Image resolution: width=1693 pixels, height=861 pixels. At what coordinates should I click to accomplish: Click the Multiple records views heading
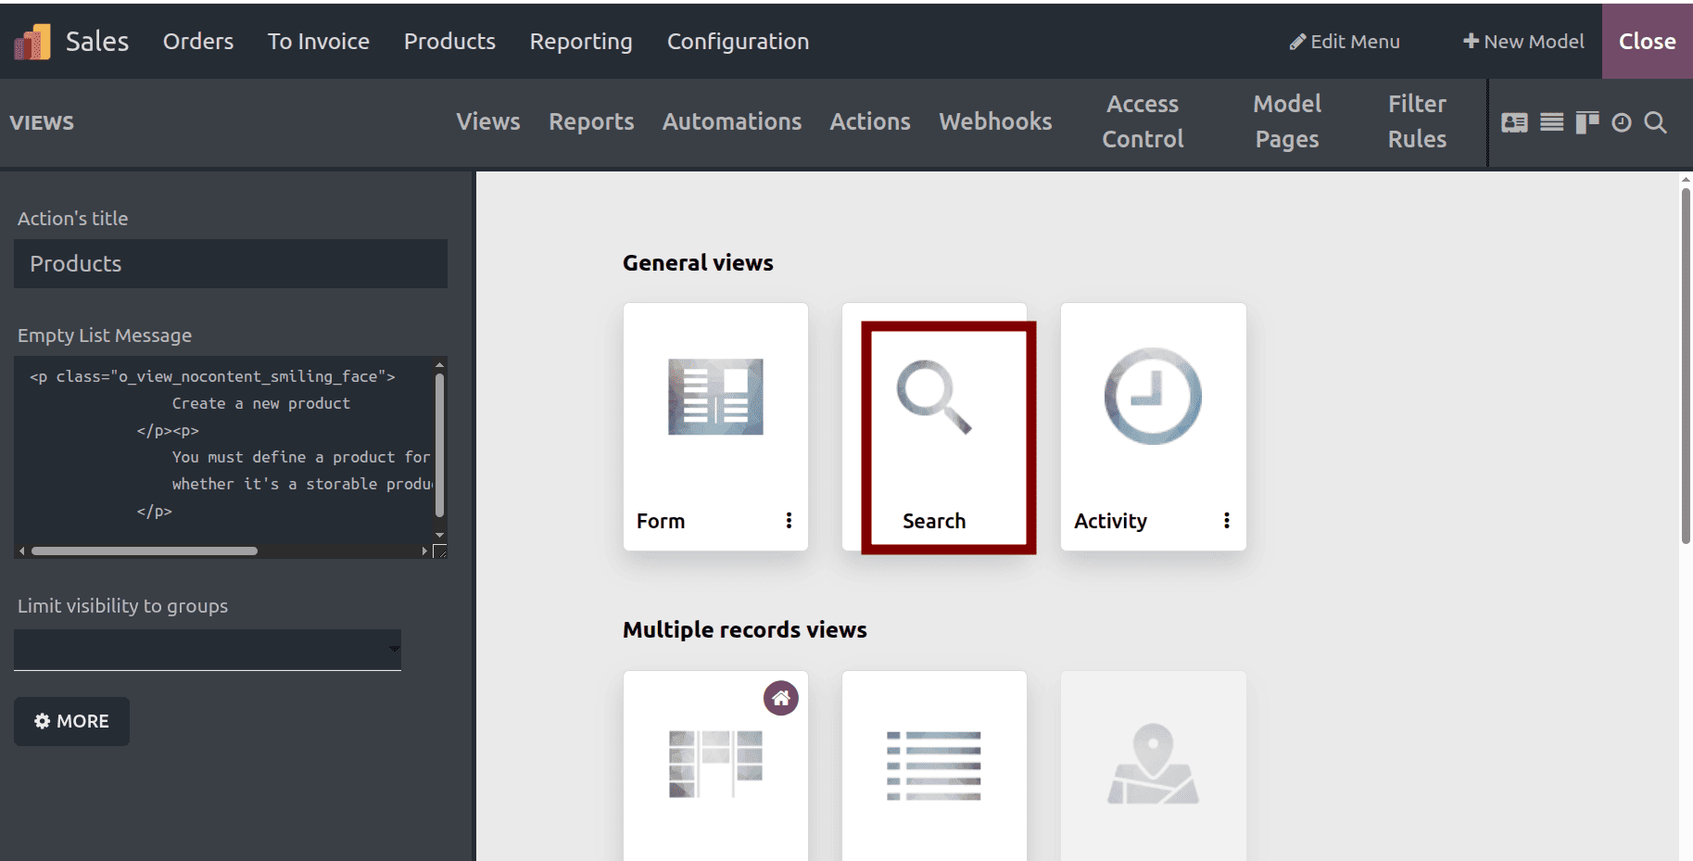[745, 630]
